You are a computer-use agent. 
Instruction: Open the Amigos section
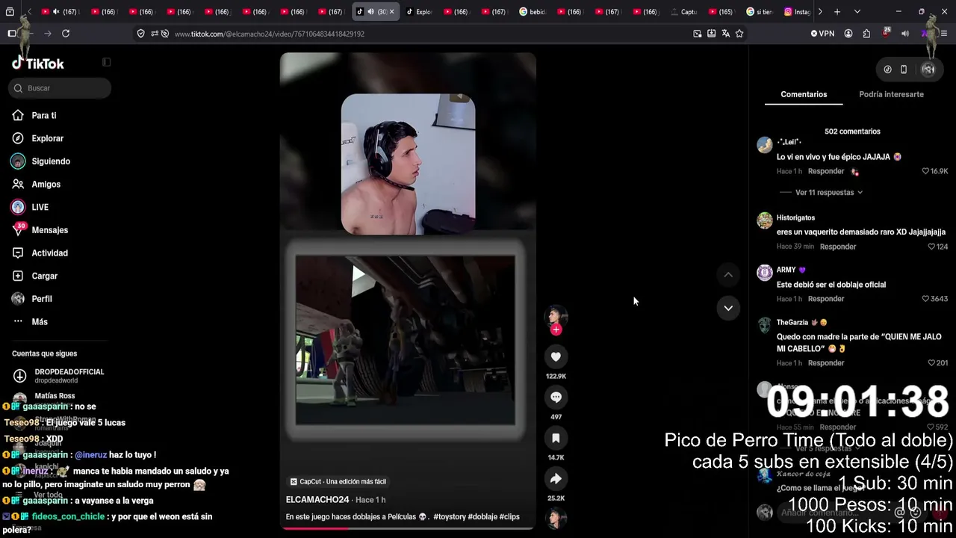[46, 185]
